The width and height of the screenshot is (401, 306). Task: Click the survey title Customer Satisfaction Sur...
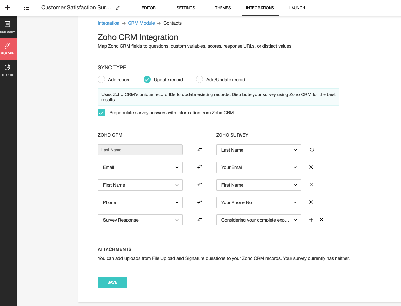point(76,8)
